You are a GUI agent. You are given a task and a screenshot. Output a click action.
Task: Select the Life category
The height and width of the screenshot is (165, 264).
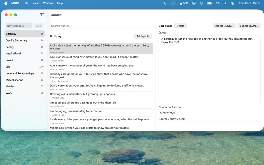click(24, 67)
